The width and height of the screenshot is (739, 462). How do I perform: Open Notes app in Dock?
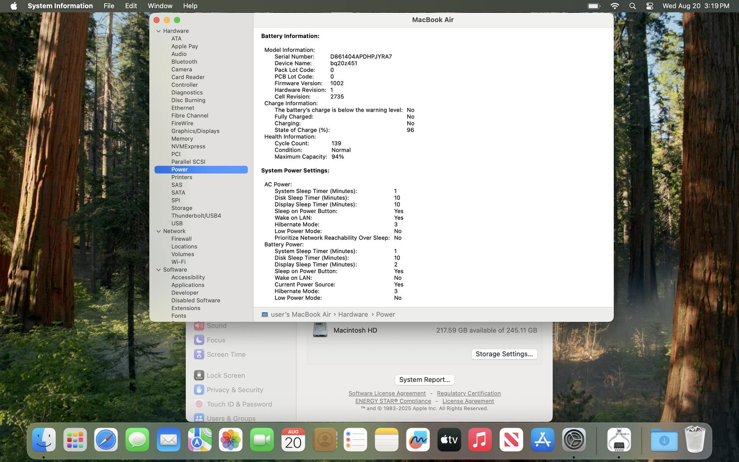point(387,440)
